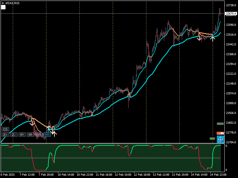Viewport: 238px width, 178px height.
Task: Switch to the M1 timeframe
Action: [22, 135]
